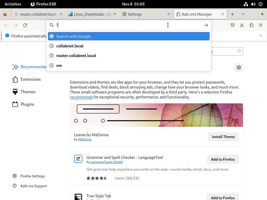Switch to the router.collabnet.local tab
The height and width of the screenshot is (200, 267).
click(38, 14)
